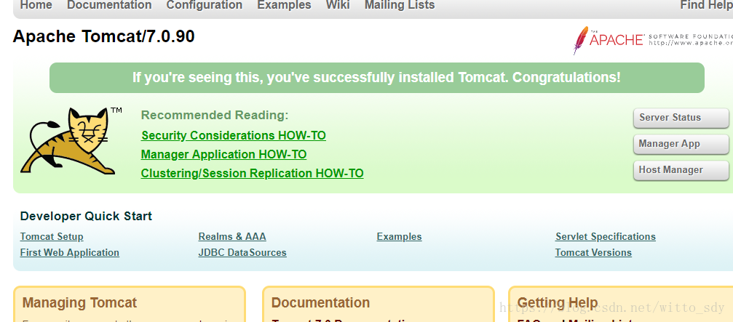Click the Getting Help panel heading
Viewport: 733px width, 322px height.
pyautogui.click(x=558, y=302)
